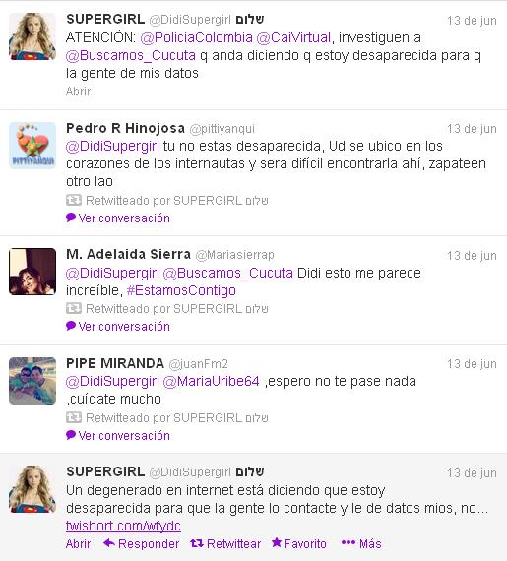Expand bottom tweet using Abrir
This screenshot has width=507, height=561.
(78, 544)
